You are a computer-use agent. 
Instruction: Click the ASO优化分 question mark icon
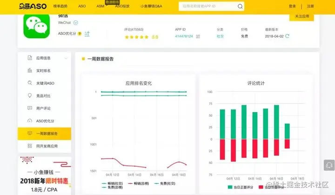(80, 34)
